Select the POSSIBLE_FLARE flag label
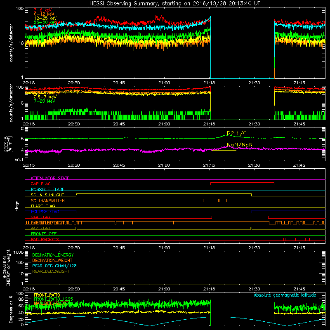The width and height of the screenshot is (330, 330). [47, 189]
